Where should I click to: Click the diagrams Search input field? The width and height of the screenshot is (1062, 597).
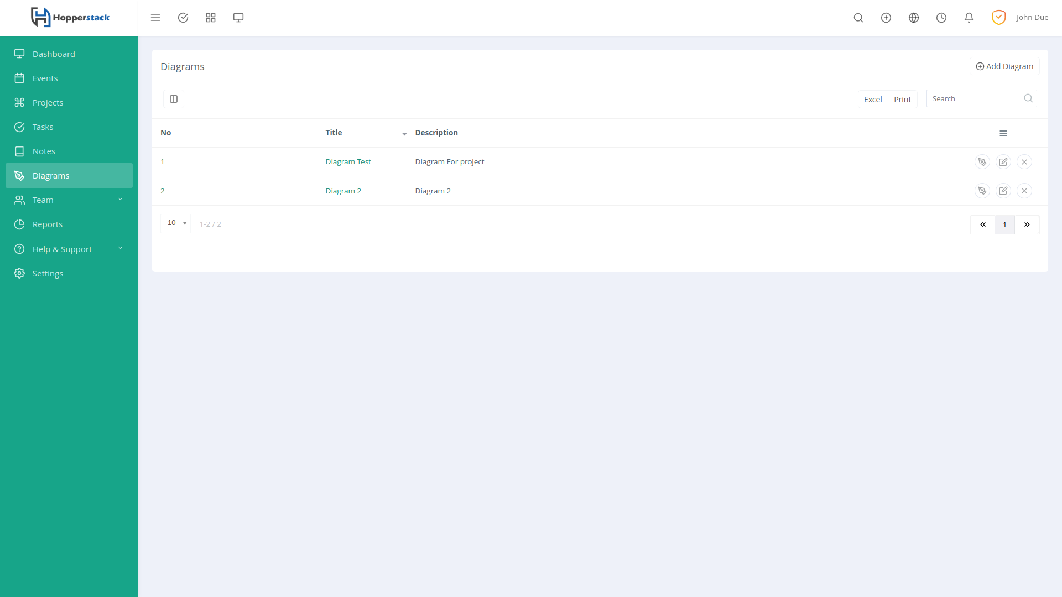pos(975,98)
